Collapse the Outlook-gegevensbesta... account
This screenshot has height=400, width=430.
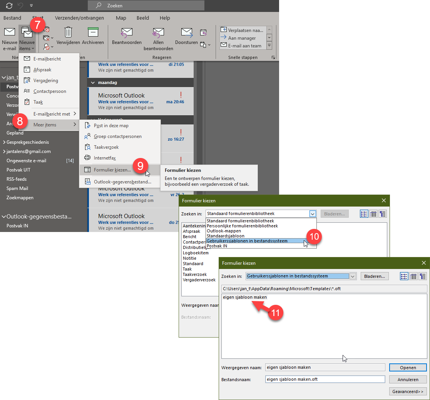tap(4, 217)
